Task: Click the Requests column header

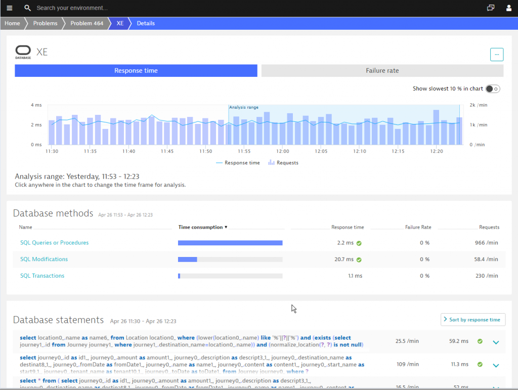Action: 489,227
